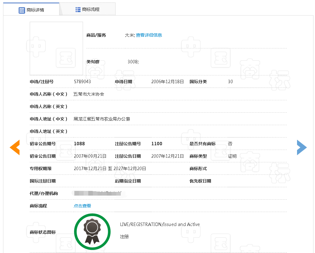Switch to the 商标流程 tab
The height and width of the screenshot is (253, 315).
pyautogui.click(x=87, y=9)
